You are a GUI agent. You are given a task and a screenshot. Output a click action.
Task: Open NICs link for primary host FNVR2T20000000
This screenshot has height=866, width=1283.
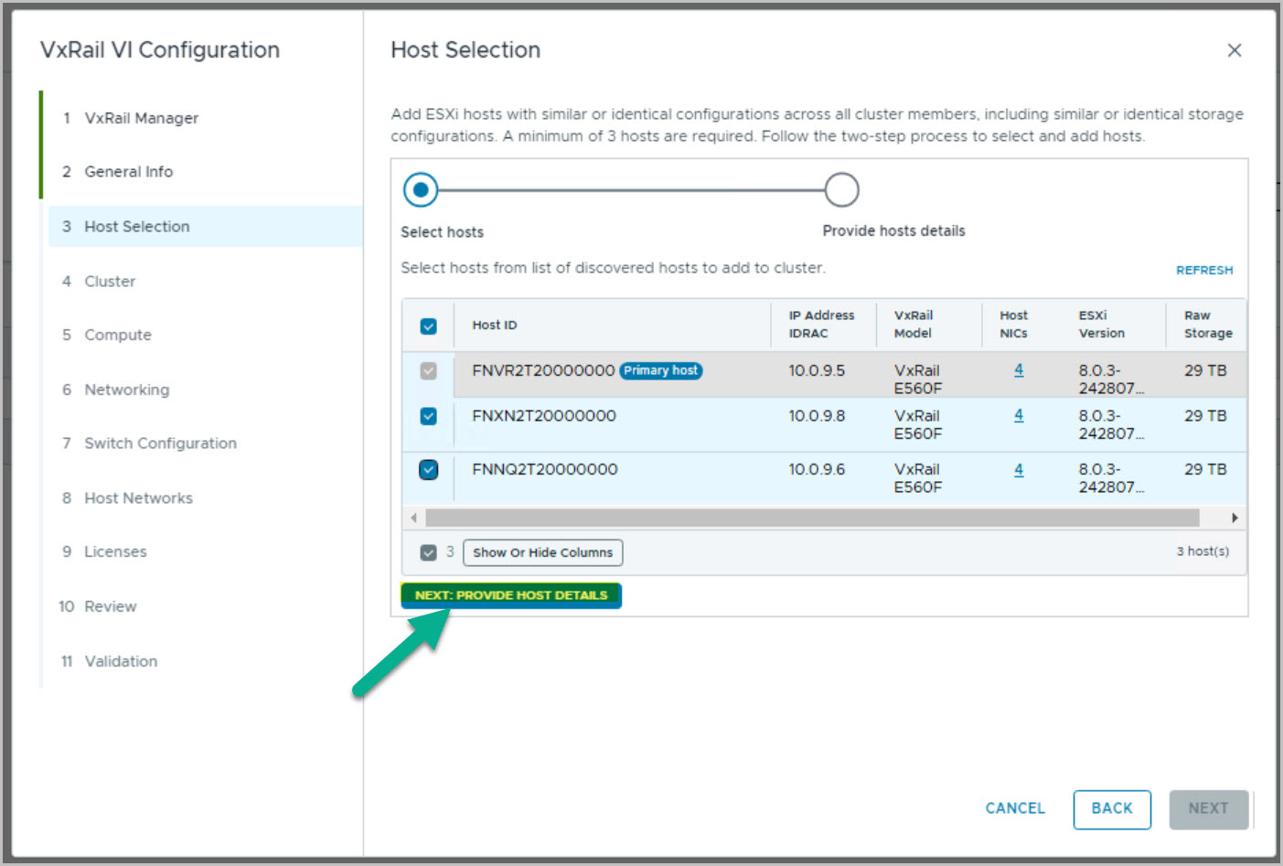pyautogui.click(x=1019, y=370)
